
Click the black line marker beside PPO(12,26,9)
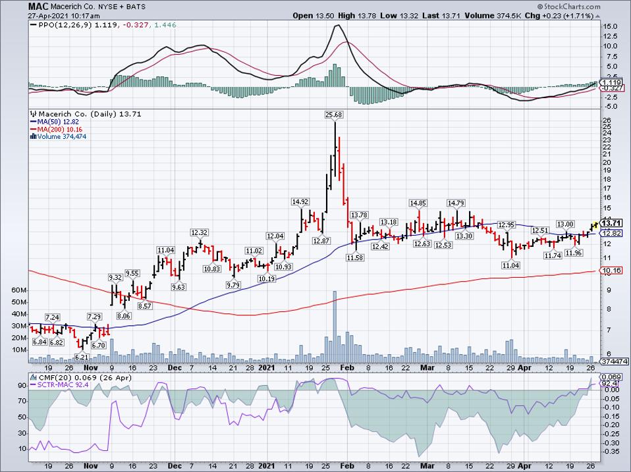click(33, 25)
